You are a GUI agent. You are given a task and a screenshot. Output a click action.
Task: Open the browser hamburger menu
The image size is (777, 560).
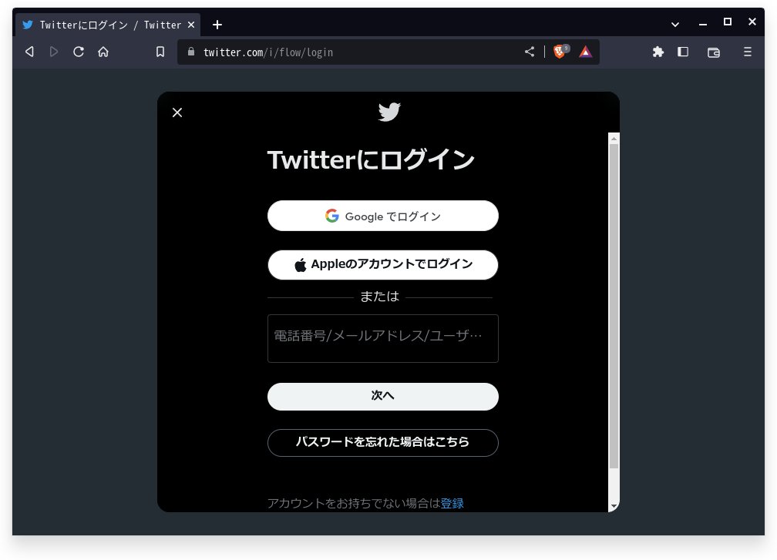[x=748, y=52]
